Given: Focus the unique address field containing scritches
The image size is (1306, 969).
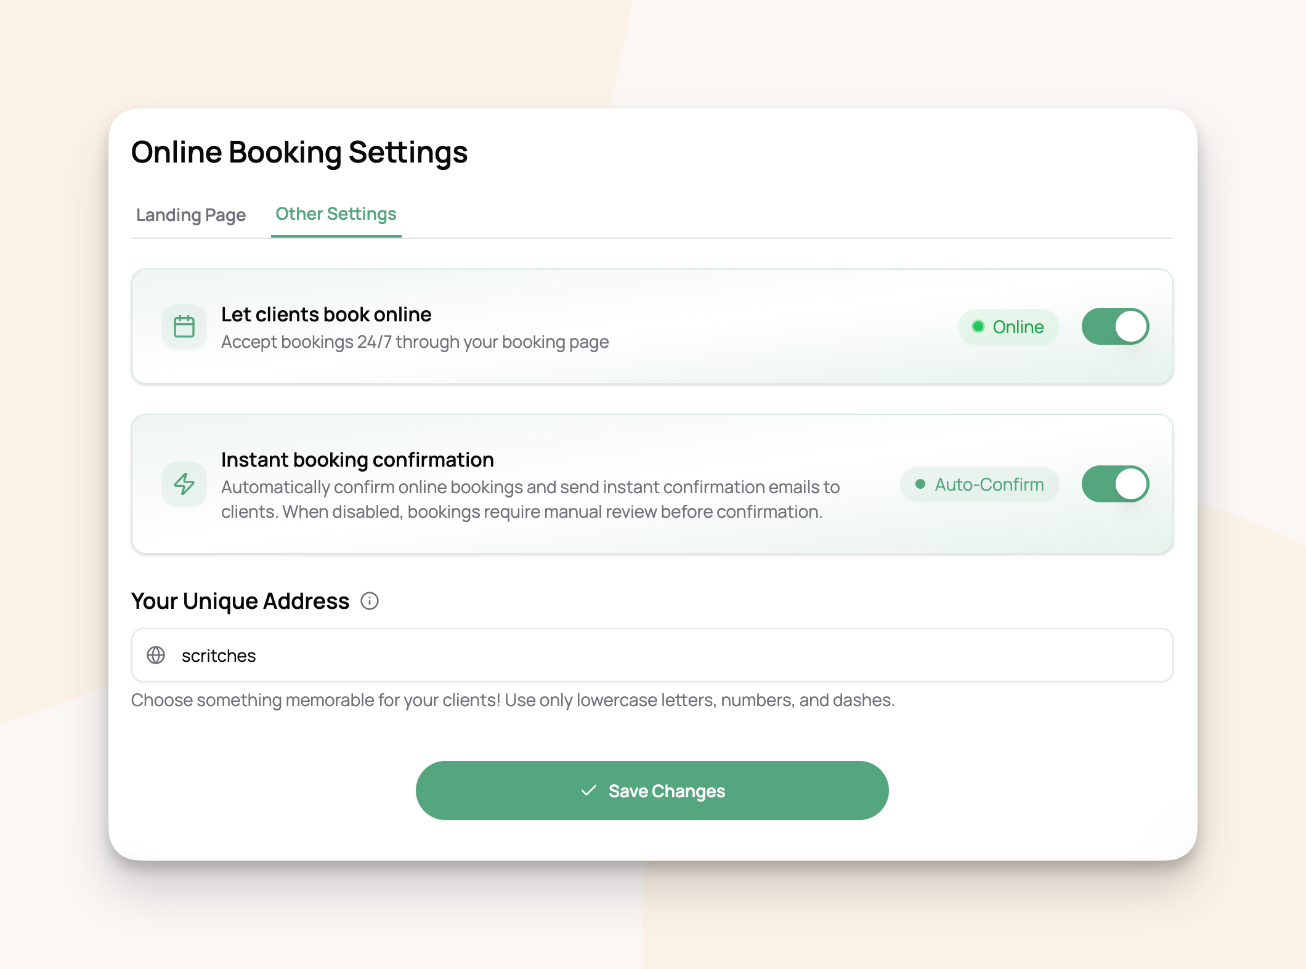Looking at the screenshot, I should click(x=652, y=655).
